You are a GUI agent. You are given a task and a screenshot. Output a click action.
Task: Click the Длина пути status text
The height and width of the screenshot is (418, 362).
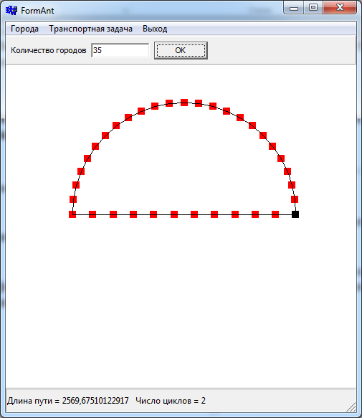pyautogui.click(x=68, y=401)
